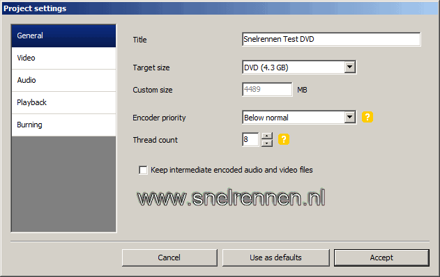
Task: Enable Keep intermediate encoded audio and video files
Action: [x=143, y=170]
